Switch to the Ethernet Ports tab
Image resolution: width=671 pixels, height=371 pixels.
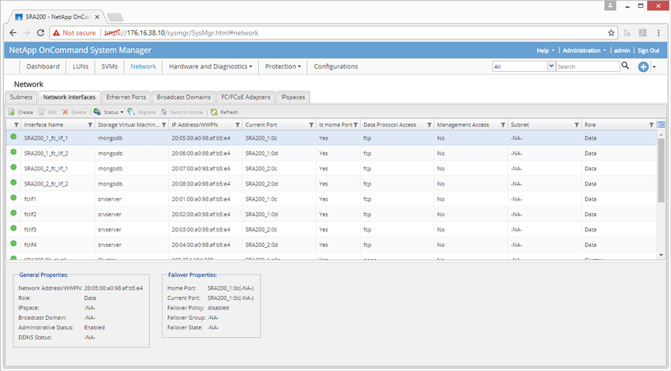126,97
